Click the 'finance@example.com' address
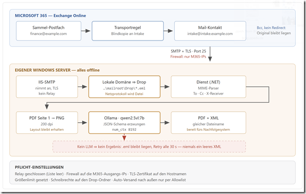This screenshot has width=306, height=194. tap(49, 34)
